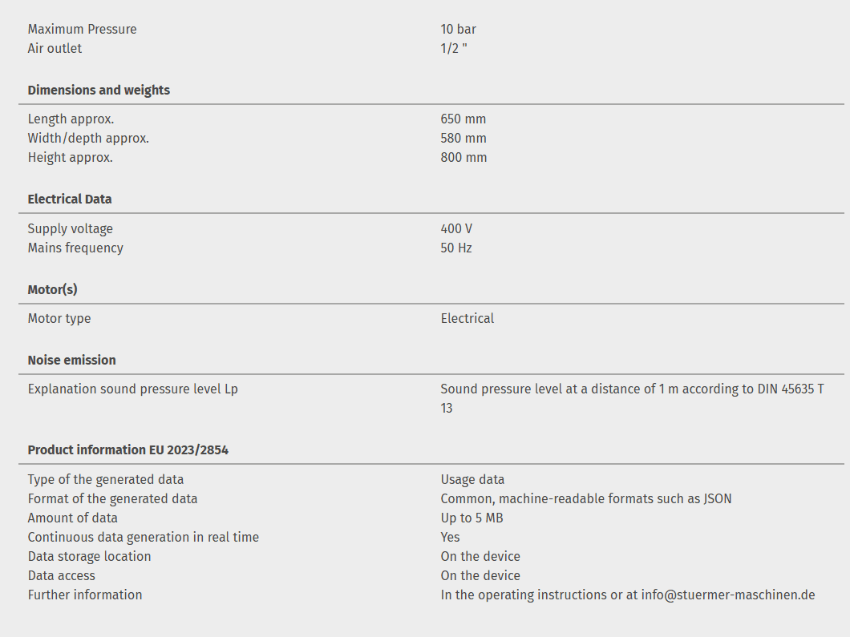Click the "800 mm" height value
Image resolution: width=850 pixels, height=637 pixels.
point(463,157)
